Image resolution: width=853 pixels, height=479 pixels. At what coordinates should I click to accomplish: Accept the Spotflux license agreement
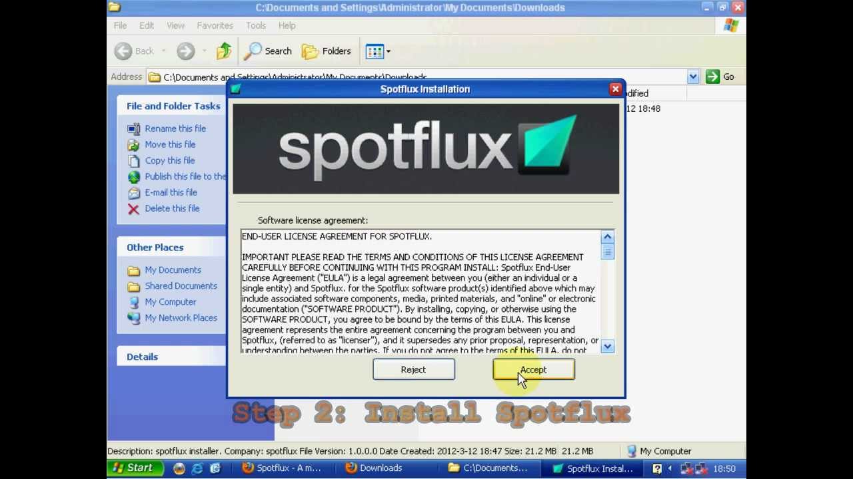point(534,370)
